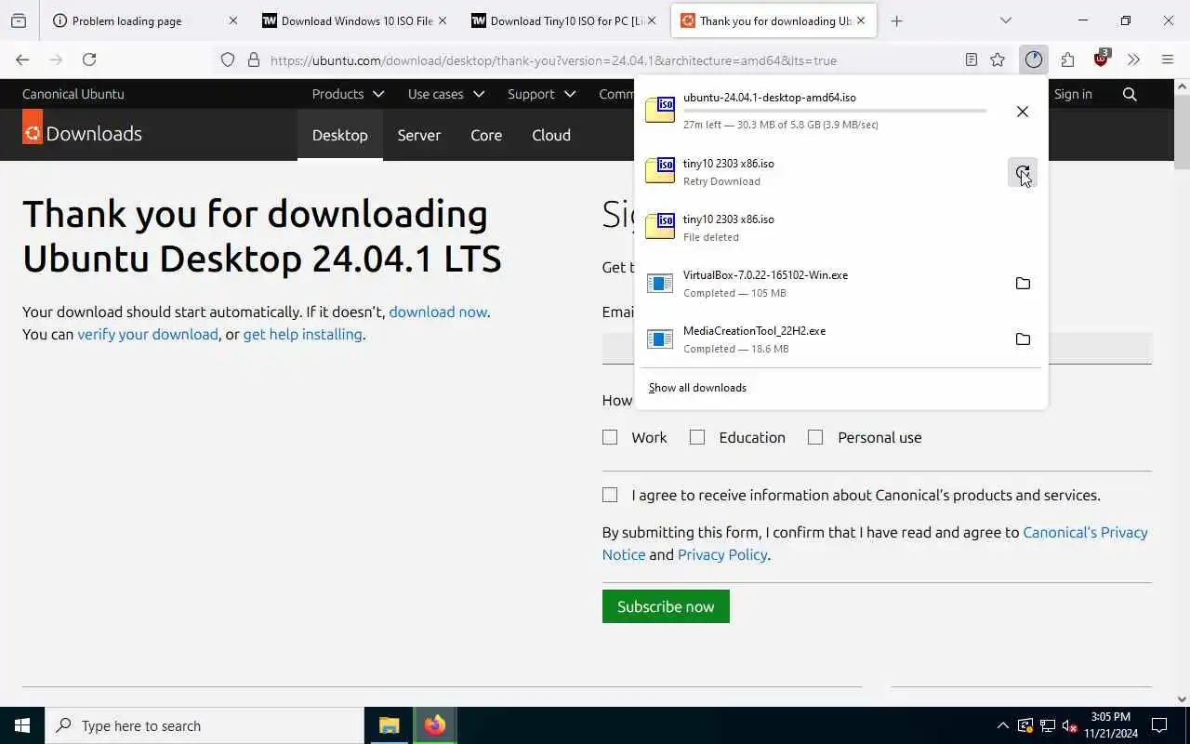The height and width of the screenshot is (744, 1190).
Task: Click the site padlock icon
Action: (253, 60)
